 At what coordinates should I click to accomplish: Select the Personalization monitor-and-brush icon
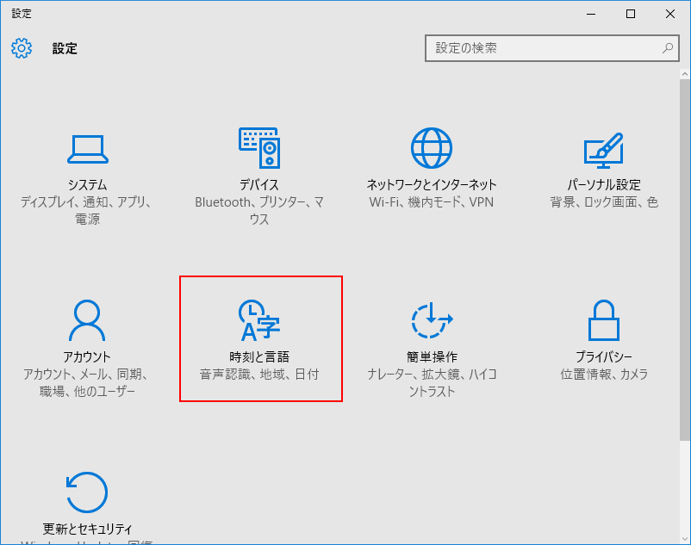click(604, 149)
